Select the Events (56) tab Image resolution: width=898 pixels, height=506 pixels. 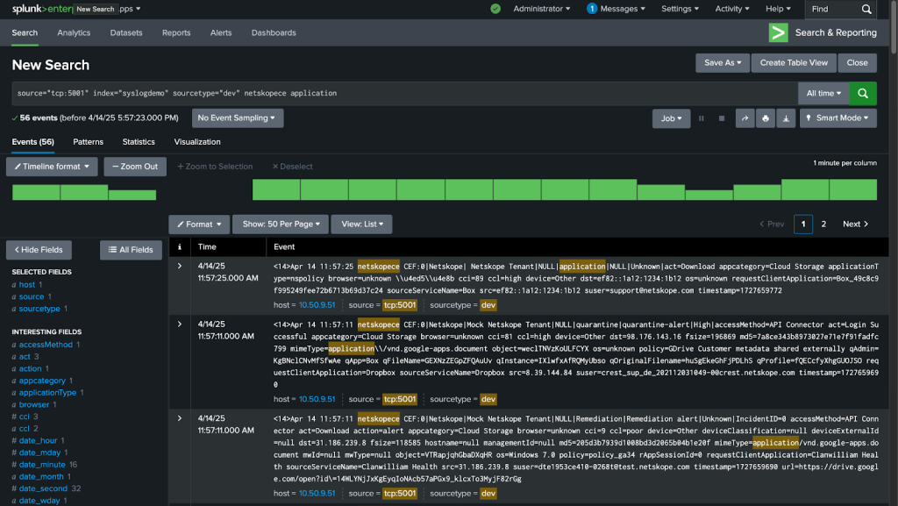pos(32,142)
